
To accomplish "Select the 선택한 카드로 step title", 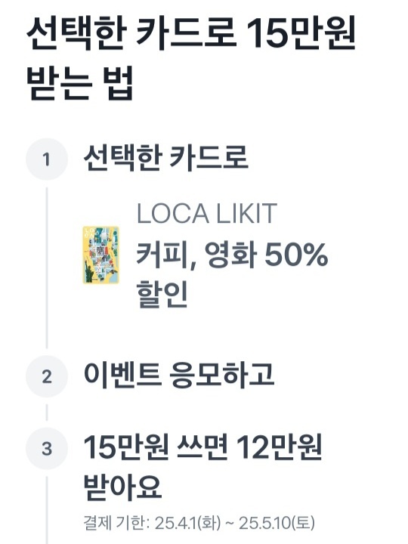I will pyautogui.click(x=165, y=158).
